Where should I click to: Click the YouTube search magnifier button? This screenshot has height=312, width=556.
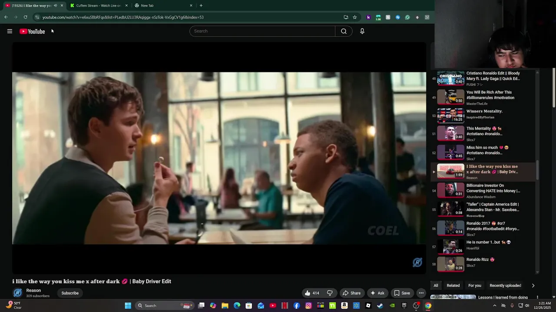click(344, 31)
